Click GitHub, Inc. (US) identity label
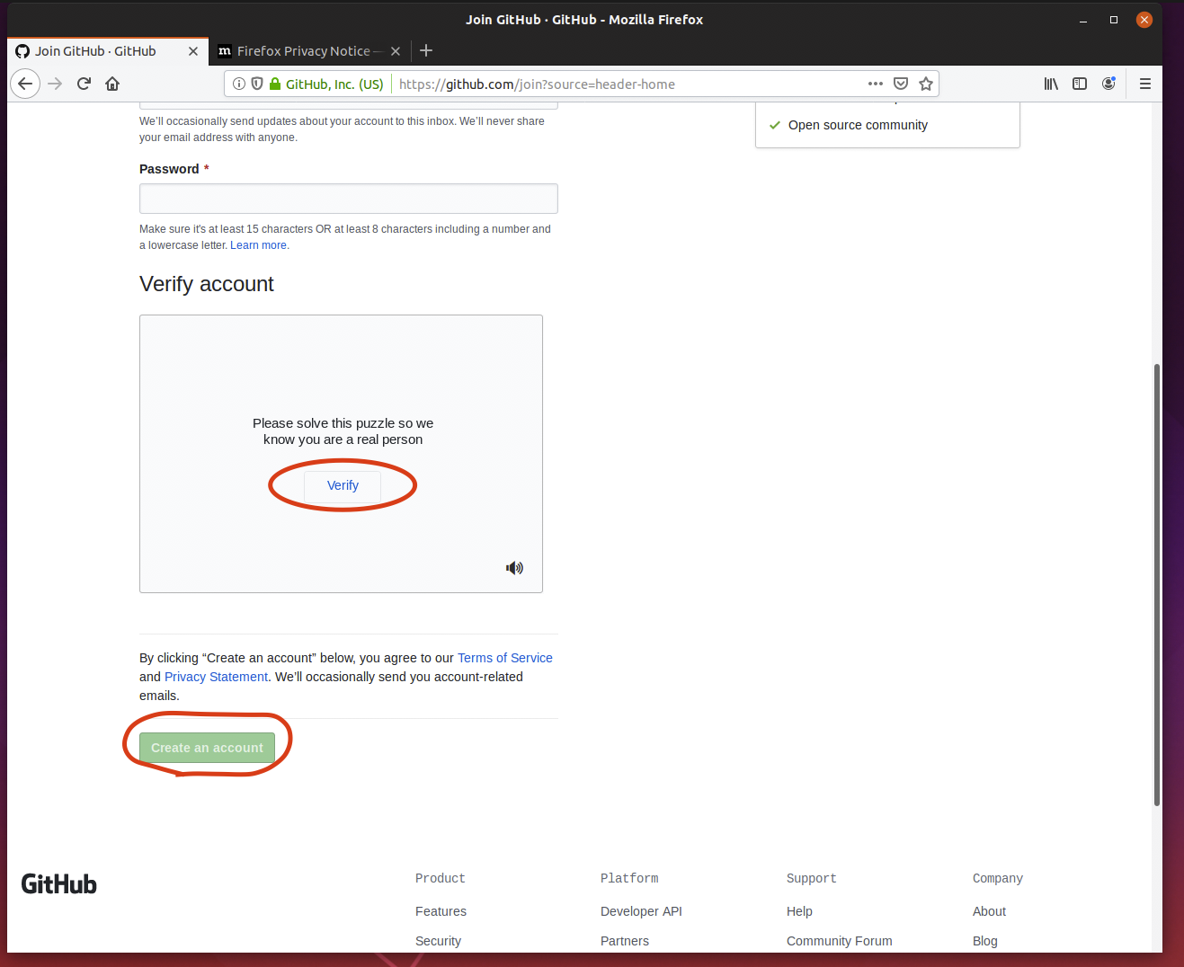The image size is (1184, 967). (334, 84)
